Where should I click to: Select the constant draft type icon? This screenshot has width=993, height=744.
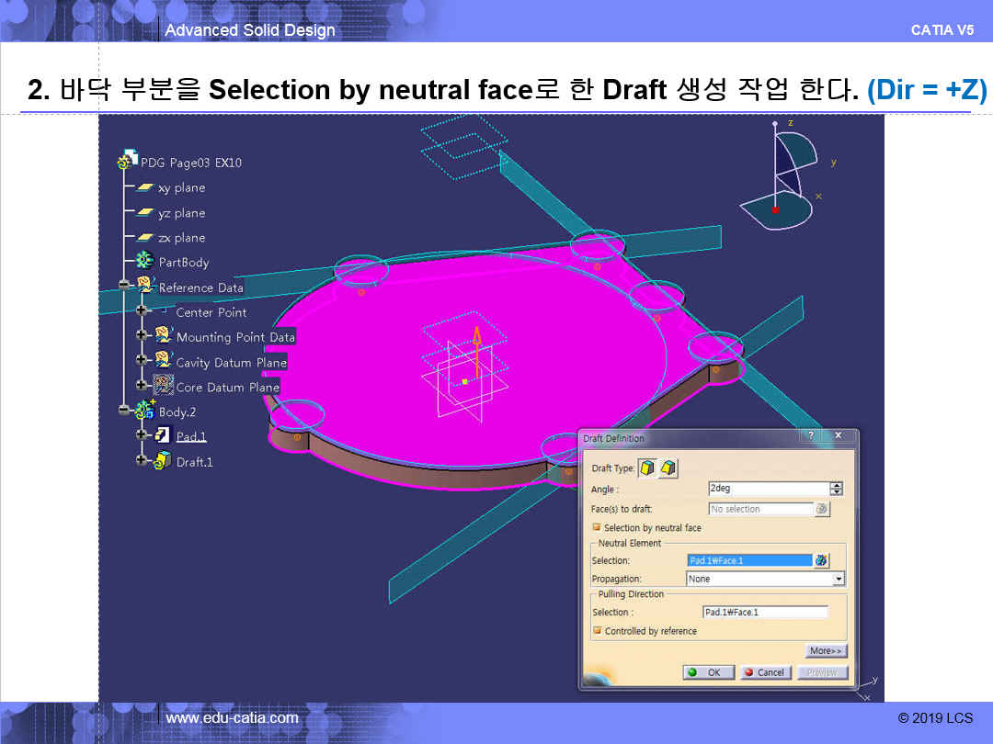647,468
